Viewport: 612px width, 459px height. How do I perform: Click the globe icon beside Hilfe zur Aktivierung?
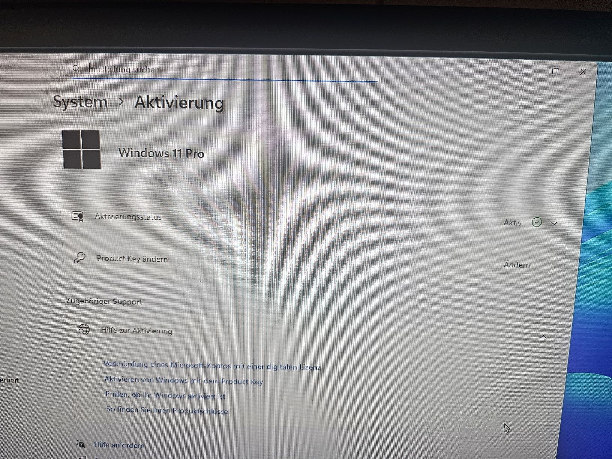84,329
